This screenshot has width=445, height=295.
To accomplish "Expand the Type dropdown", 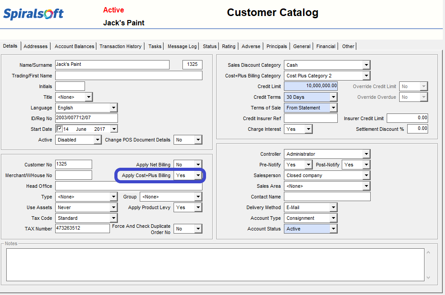I will pyautogui.click(x=113, y=197).
